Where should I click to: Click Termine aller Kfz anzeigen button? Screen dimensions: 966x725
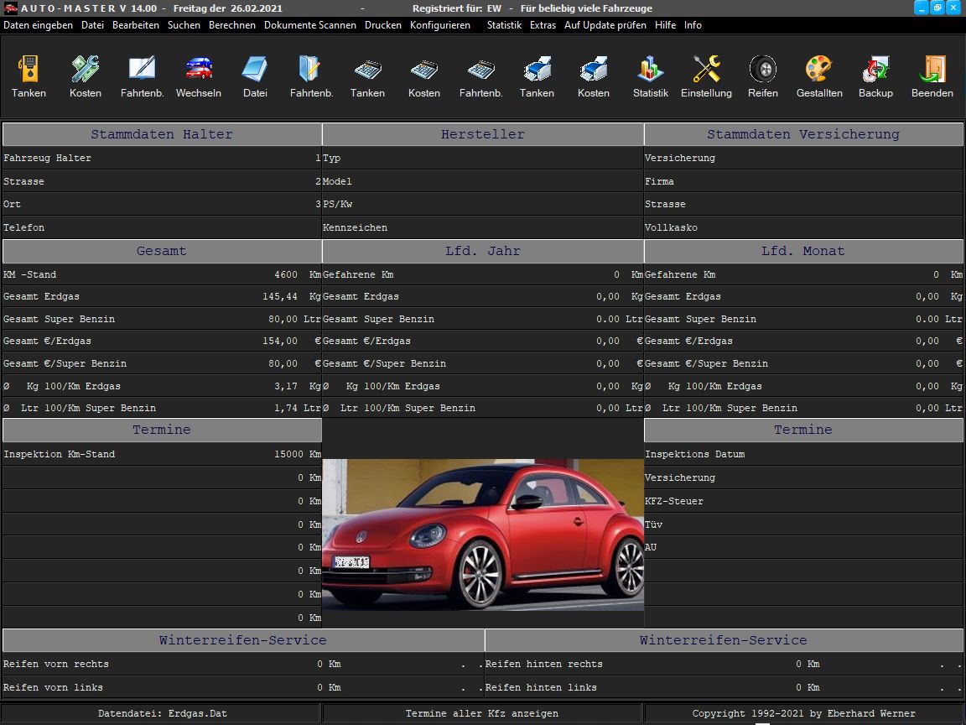pos(482,713)
